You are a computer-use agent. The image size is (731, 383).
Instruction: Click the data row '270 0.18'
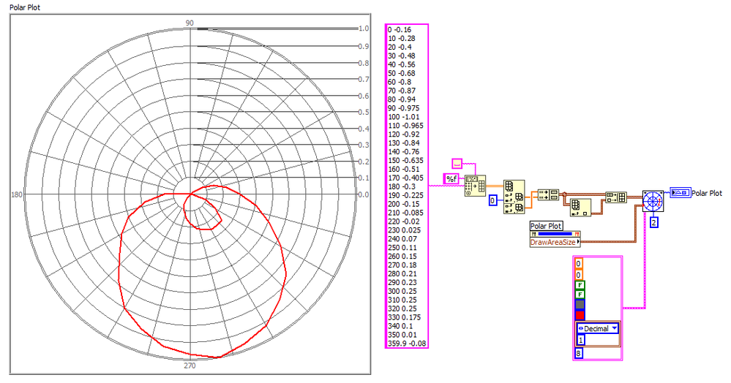pos(402,265)
